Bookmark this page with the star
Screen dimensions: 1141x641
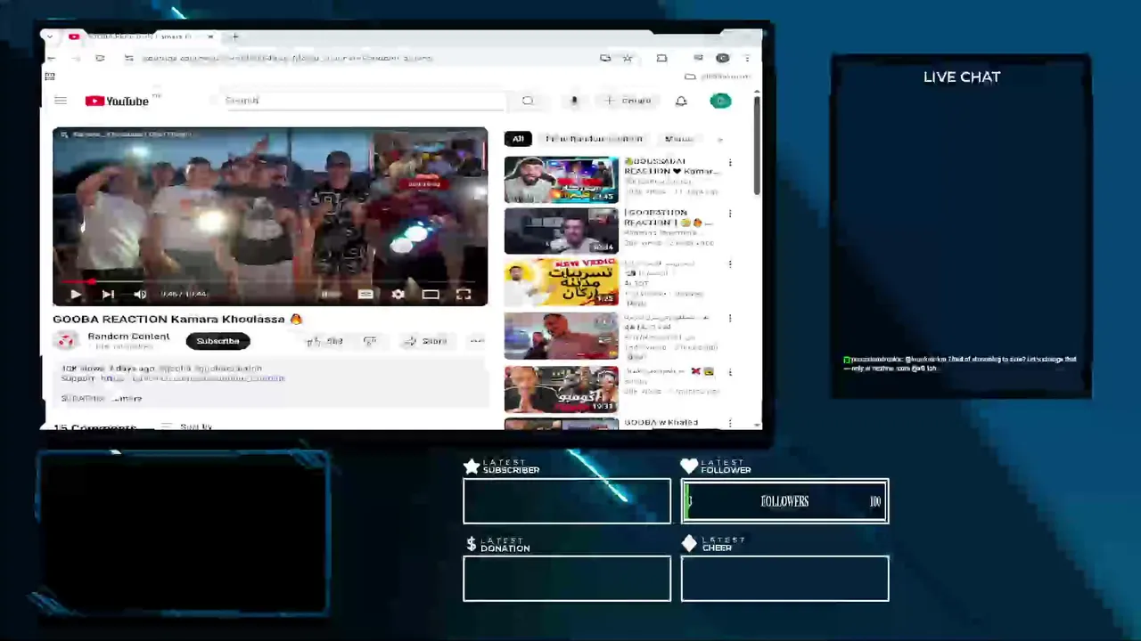[x=628, y=58]
